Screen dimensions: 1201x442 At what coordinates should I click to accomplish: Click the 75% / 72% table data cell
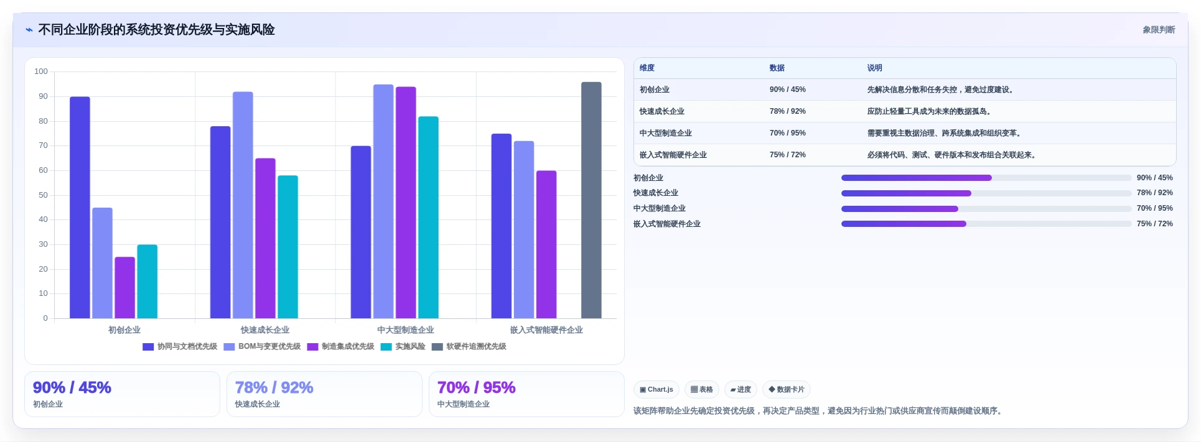(788, 155)
